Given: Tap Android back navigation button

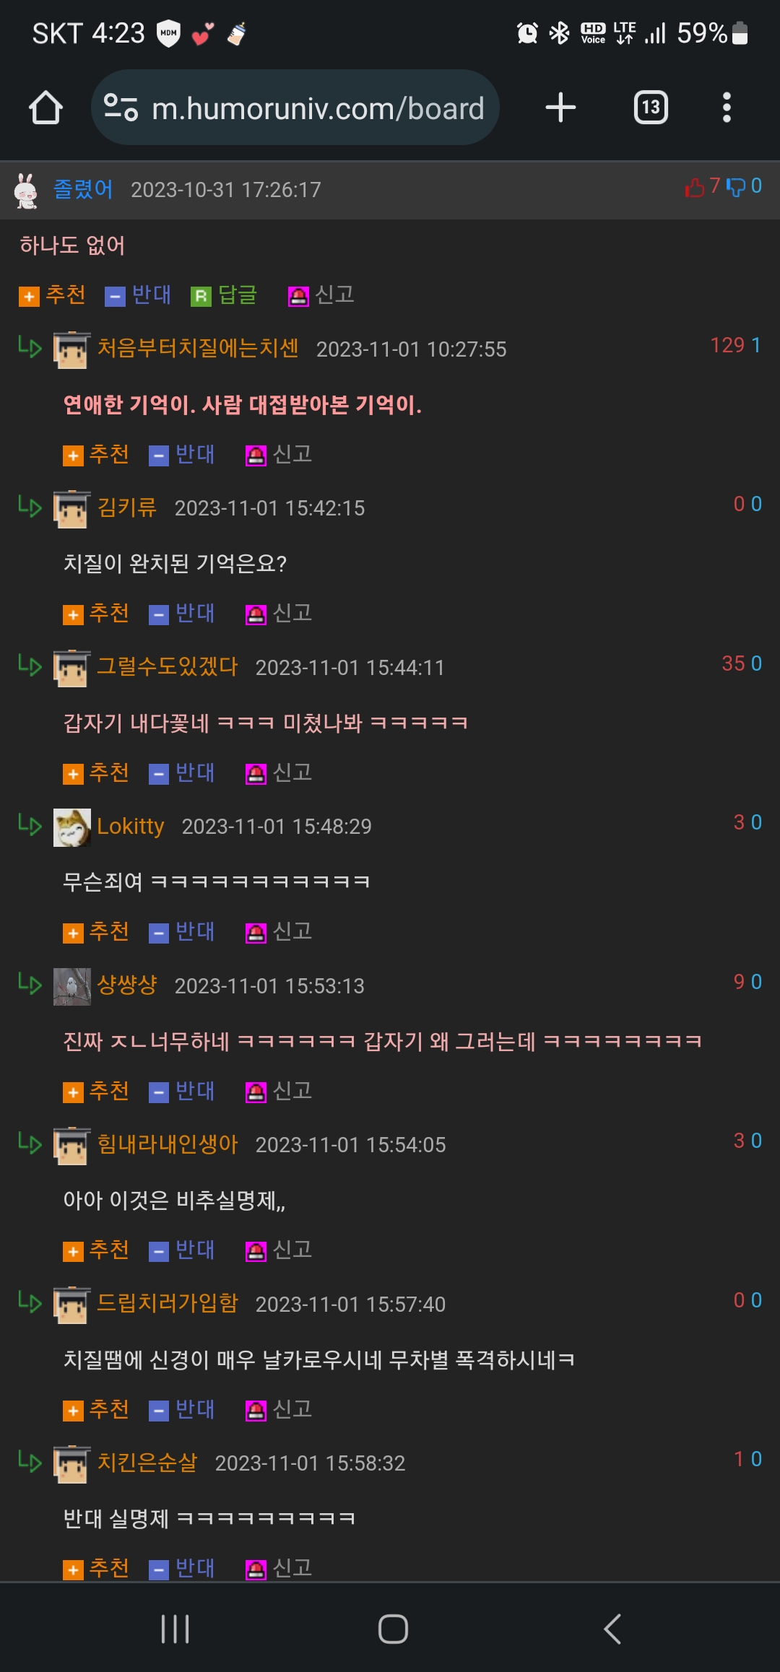Looking at the screenshot, I should tap(612, 1629).
